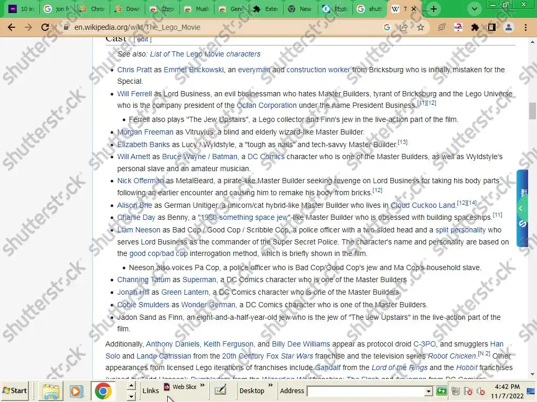Go back to the previous page
Image resolution: width=537 pixels, height=402 pixels.
coord(12,27)
